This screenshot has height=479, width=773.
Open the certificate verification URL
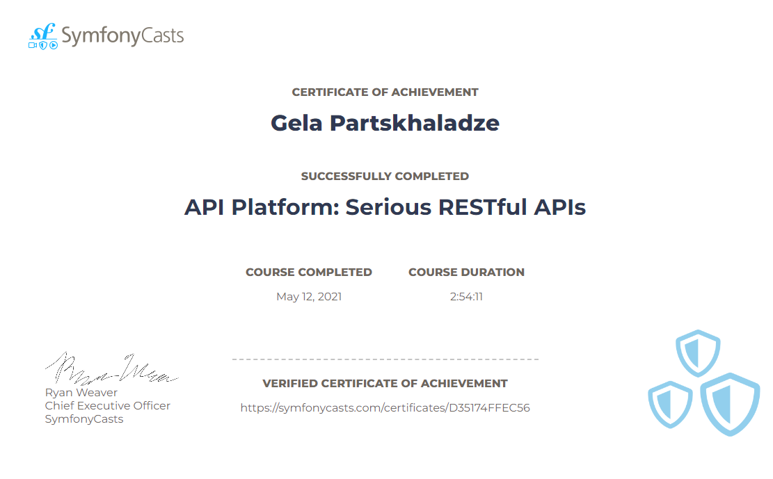click(385, 407)
